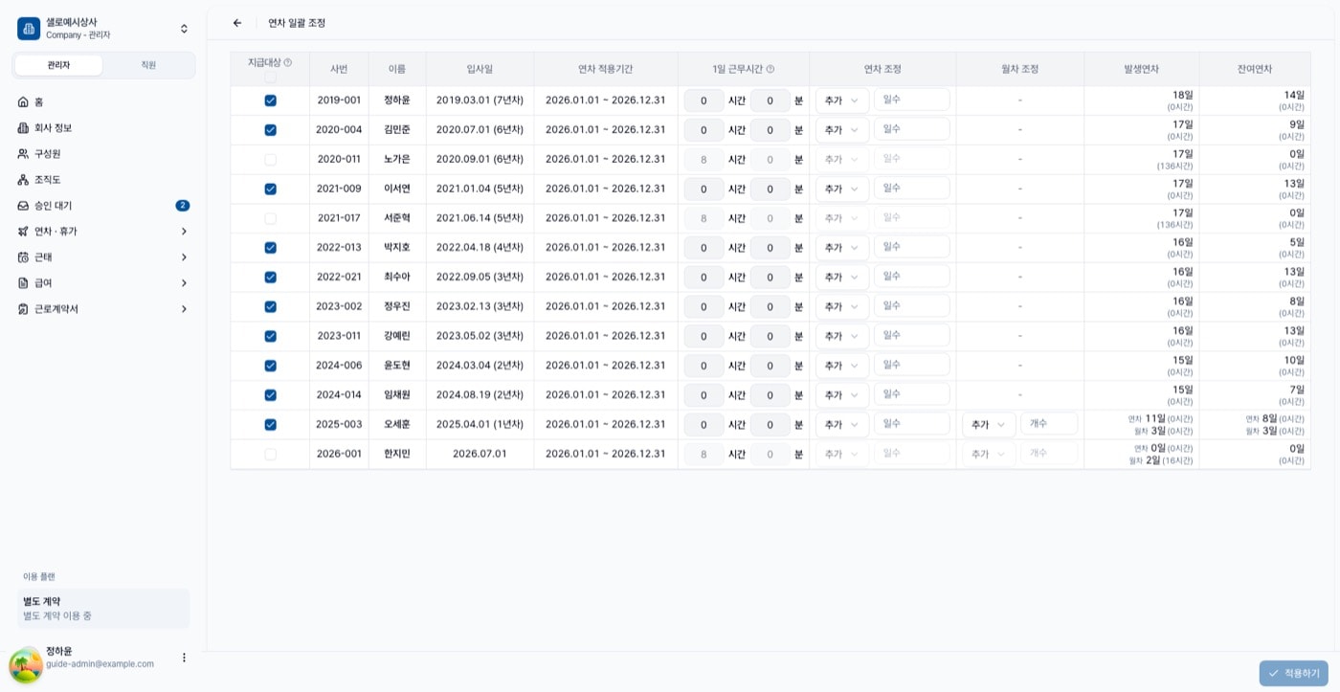Uncheck the checkbox for 2019-001 정하윤

tap(270, 100)
